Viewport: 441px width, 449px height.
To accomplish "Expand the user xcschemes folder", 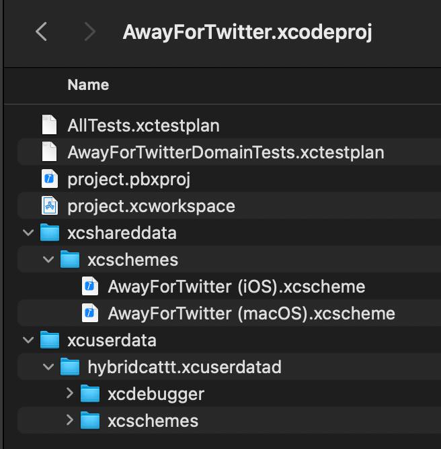I will click(x=69, y=421).
